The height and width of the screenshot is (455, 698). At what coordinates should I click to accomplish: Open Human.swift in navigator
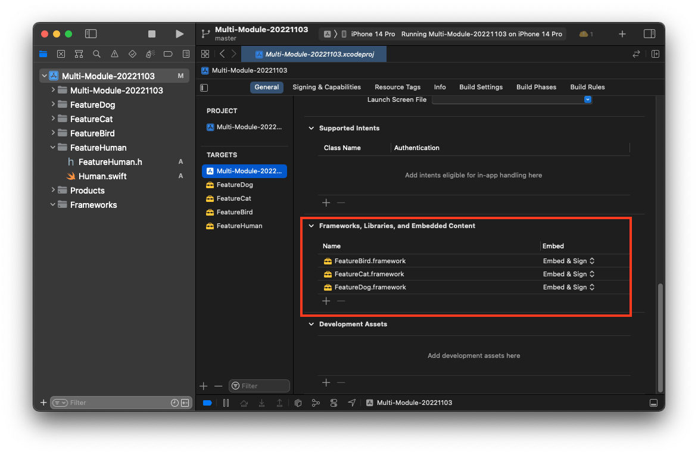pos(102,176)
